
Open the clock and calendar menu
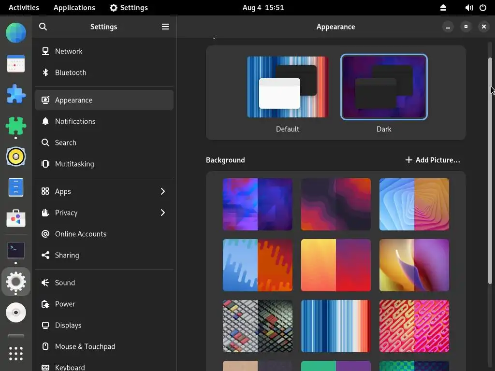pos(263,8)
